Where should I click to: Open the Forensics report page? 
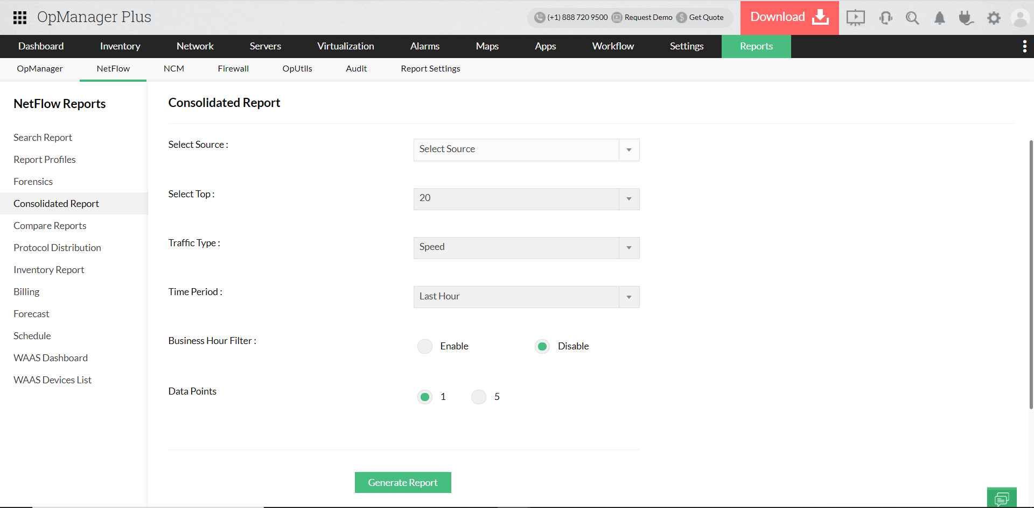[33, 181]
